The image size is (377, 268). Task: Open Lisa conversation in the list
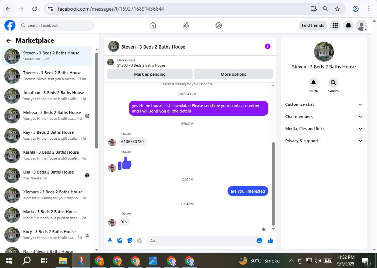47,175
